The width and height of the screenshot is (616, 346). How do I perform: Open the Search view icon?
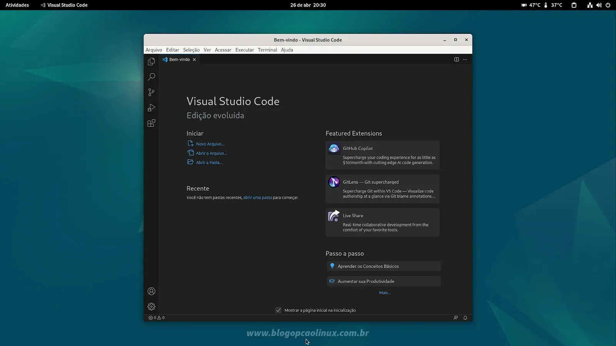151,77
